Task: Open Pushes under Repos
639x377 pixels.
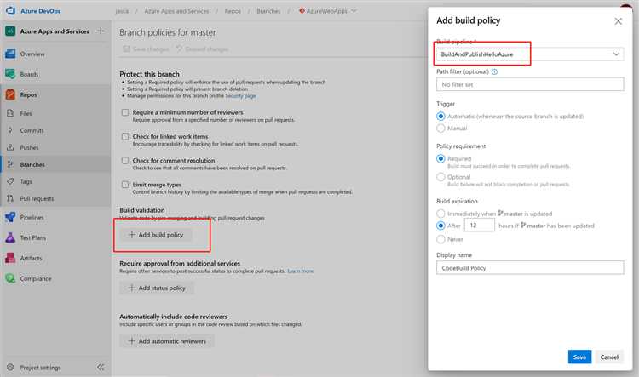Action: click(29, 147)
